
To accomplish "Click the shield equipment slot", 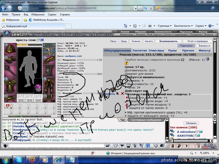I will click(49, 71).
